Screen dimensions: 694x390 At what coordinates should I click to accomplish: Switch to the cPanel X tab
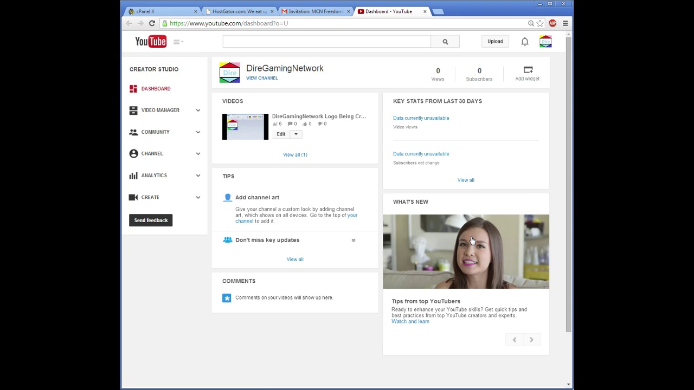pos(157,11)
